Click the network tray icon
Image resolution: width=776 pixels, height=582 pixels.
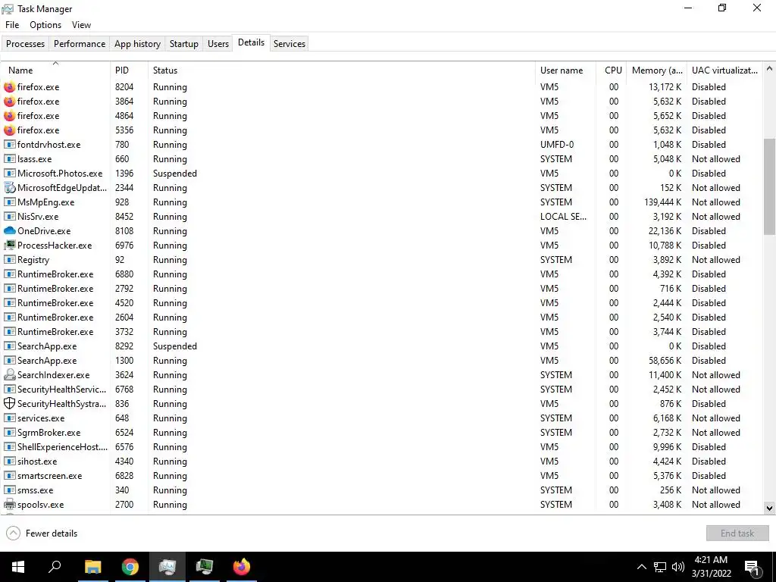[x=660, y=567]
